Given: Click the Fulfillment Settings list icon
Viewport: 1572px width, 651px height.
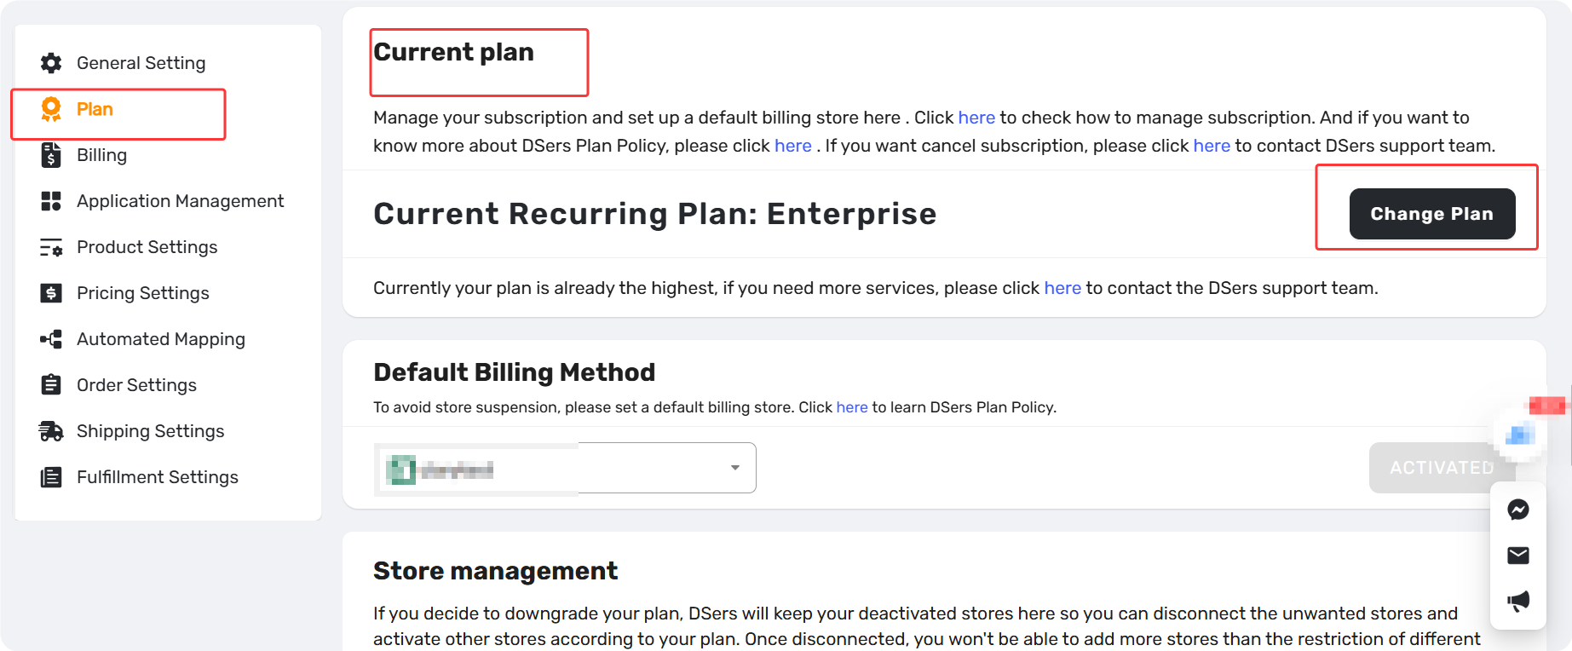Looking at the screenshot, I should 51,477.
